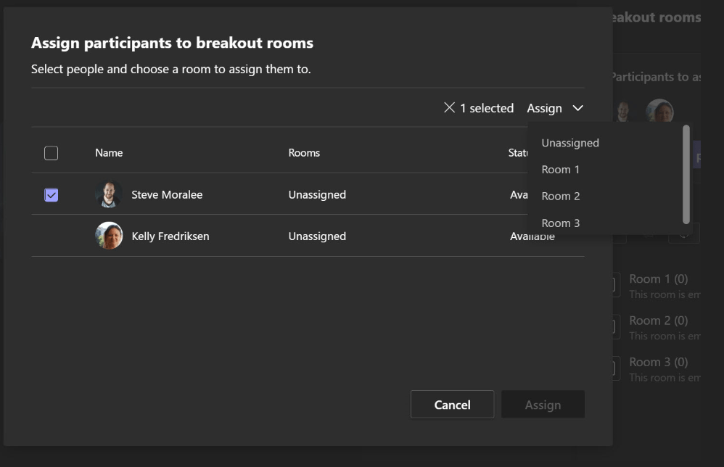Check the select-all checkbox in the header

point(51,153)
